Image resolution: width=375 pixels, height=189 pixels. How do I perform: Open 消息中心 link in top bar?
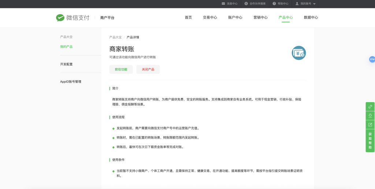232,4
